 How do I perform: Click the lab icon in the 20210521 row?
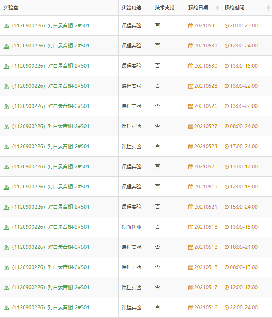(x=6, y=207)
